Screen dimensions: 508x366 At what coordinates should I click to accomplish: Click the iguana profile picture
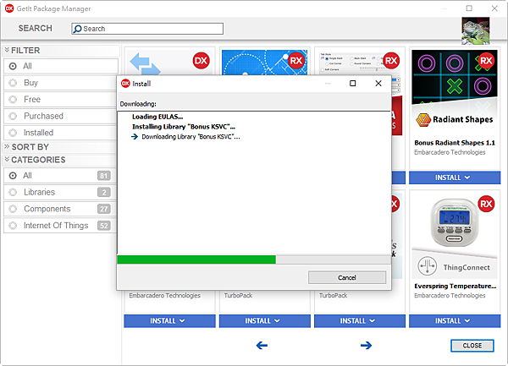(x=475, y=30)
